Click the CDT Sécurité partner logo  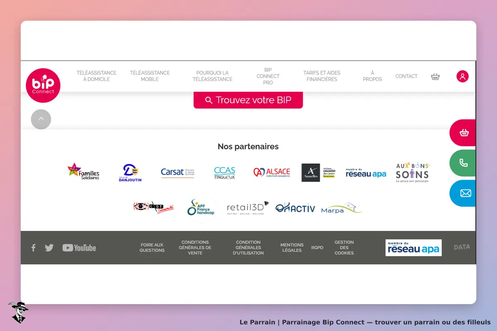[x=154, y=207]
